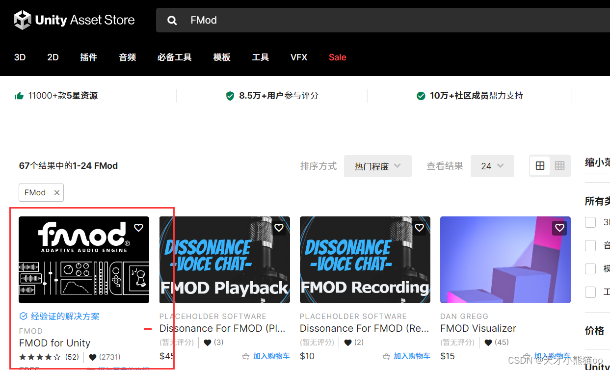610x370 pixels.
Task: Switch to the compact grid view icon
Action: pyautogui.click(x=559, y=166)
